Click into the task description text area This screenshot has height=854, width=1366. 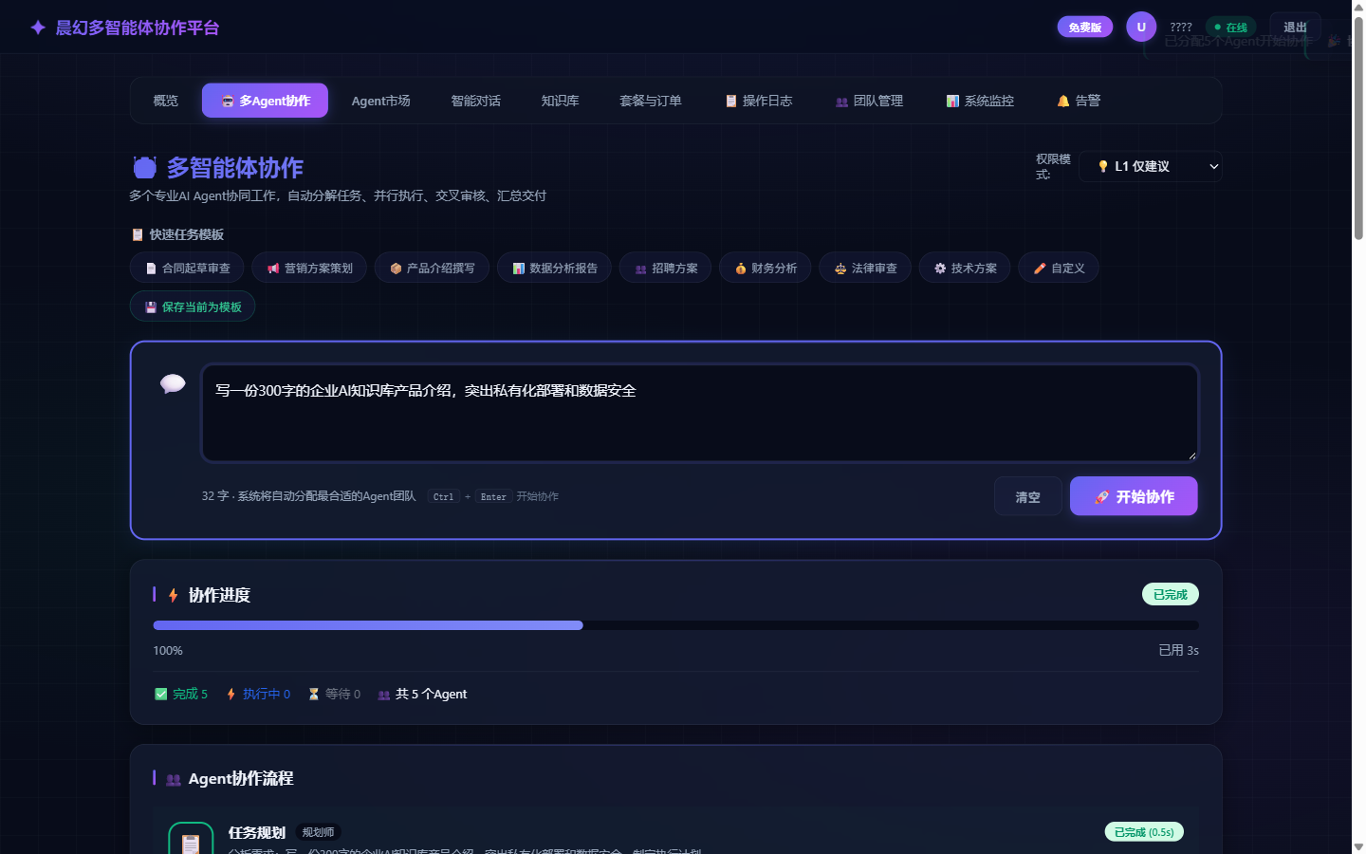pyautogui.click(x=700, y=413)
